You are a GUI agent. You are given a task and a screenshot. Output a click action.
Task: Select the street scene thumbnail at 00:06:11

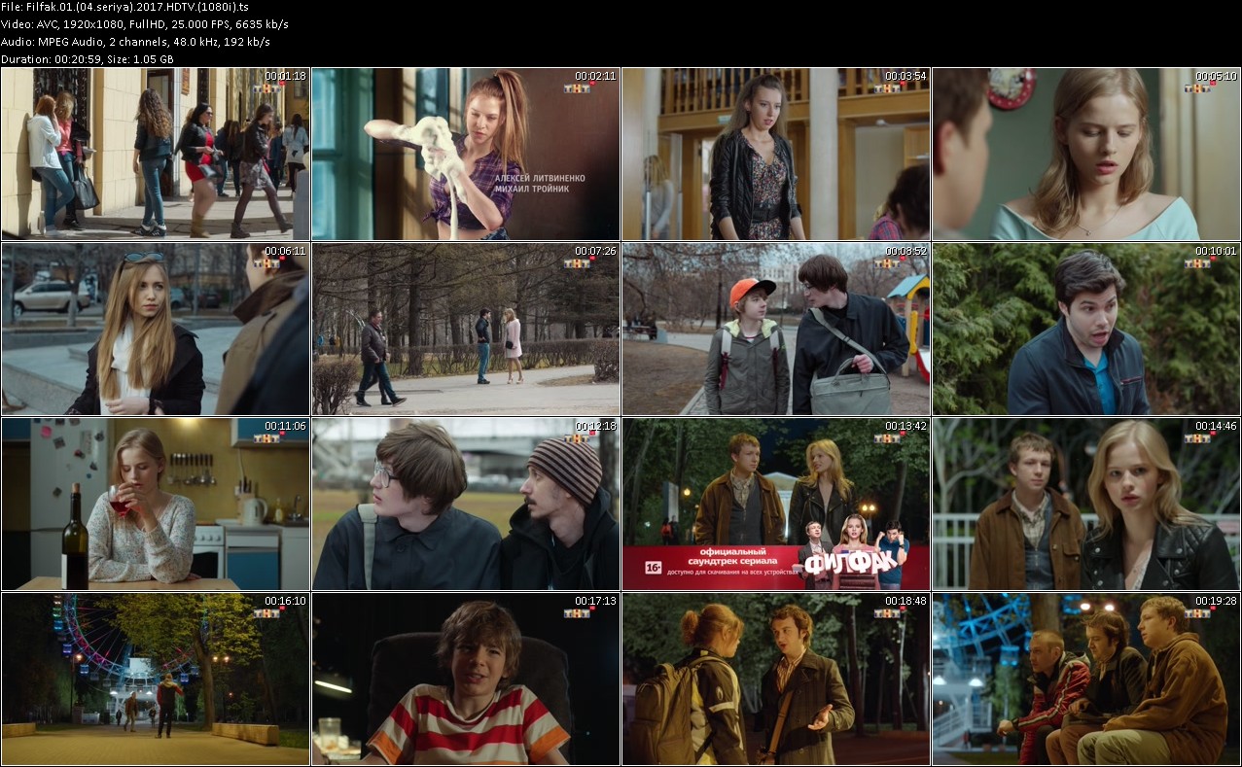point(155,329)
